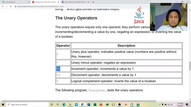
Task: Click the forward navigation arrow
Action: pos(7,7)
